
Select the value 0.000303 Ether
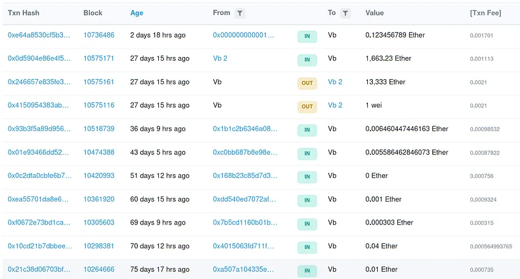[x=389, y=222]
